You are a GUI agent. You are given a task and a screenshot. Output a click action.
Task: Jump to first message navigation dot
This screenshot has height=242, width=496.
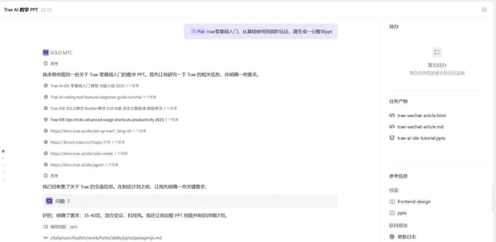[4, 151]
